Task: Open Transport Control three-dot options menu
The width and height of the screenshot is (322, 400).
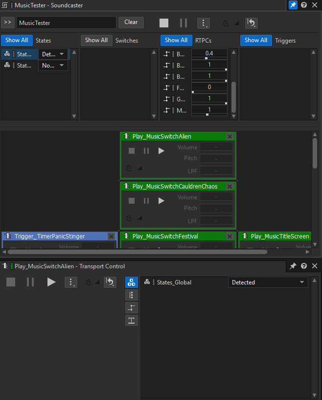Action: tap(71, 282)
